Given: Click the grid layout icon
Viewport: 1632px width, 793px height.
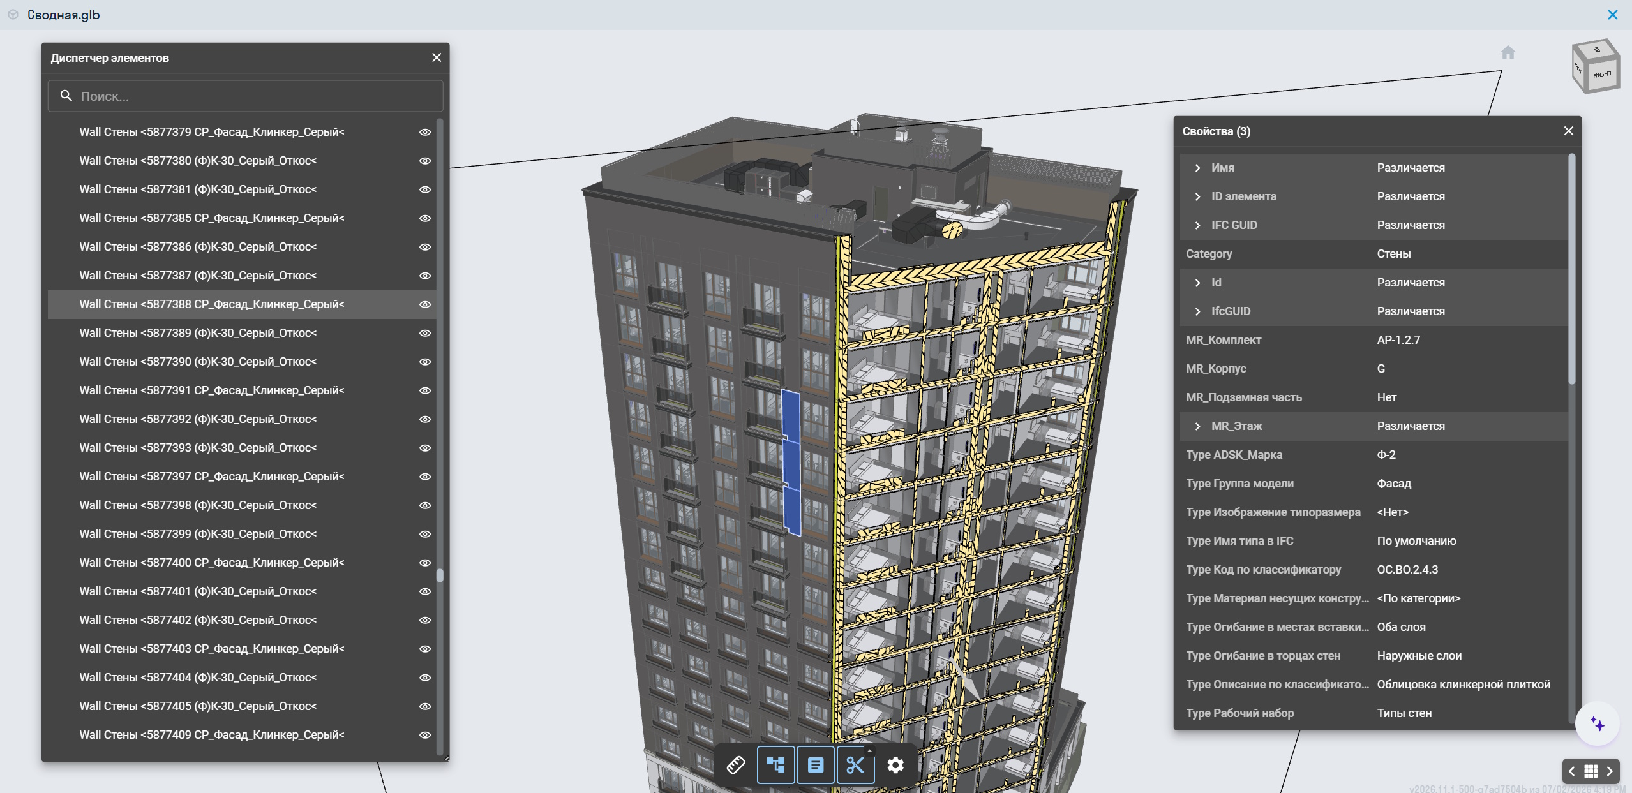Looking at the screenshot, I should point(1591,771).
